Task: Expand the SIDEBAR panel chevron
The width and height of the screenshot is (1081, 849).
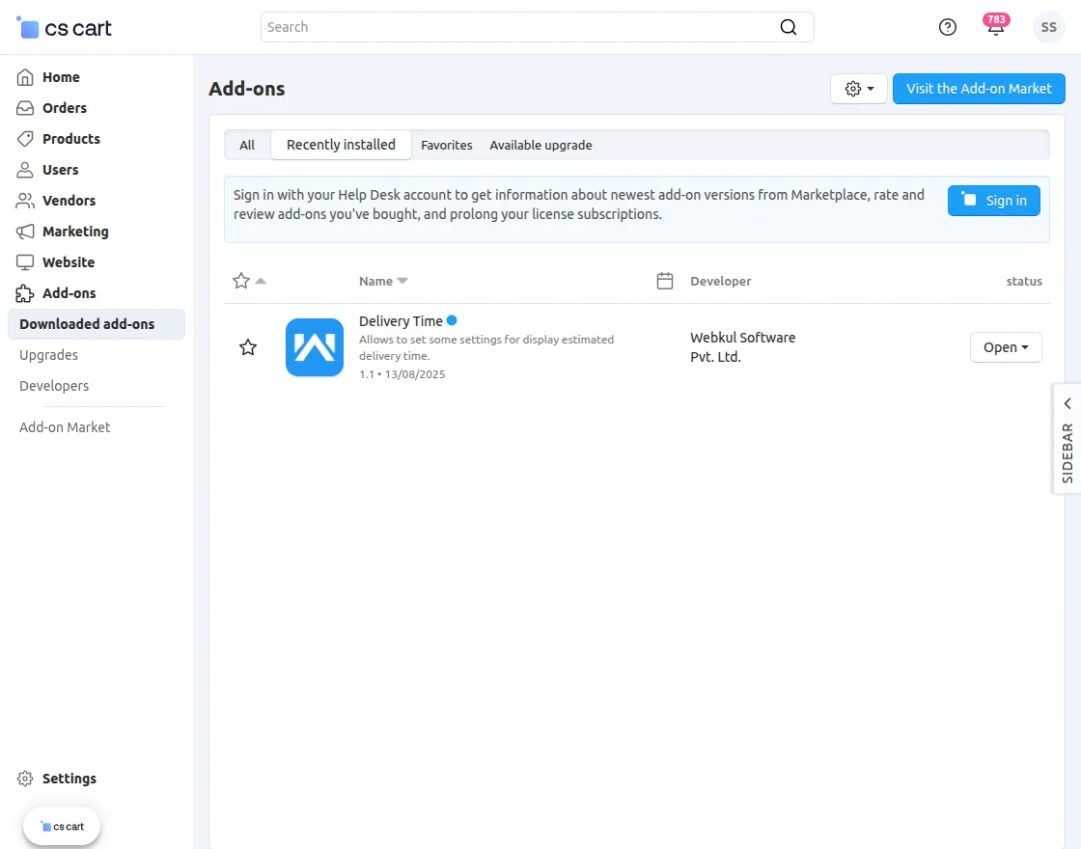Action: [x=1067, y=403]
